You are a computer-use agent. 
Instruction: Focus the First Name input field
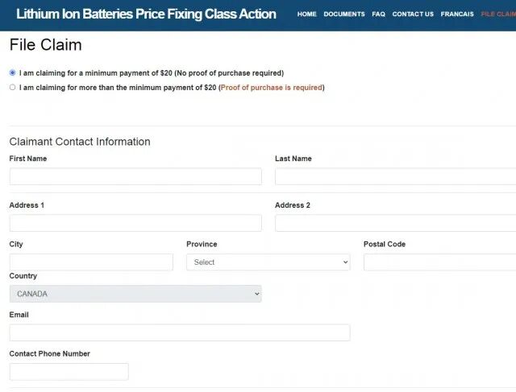[x=135, y=176]
